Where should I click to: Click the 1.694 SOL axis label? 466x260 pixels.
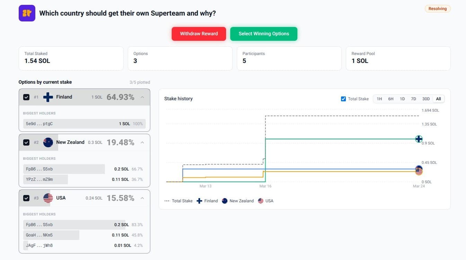point(430,111)
